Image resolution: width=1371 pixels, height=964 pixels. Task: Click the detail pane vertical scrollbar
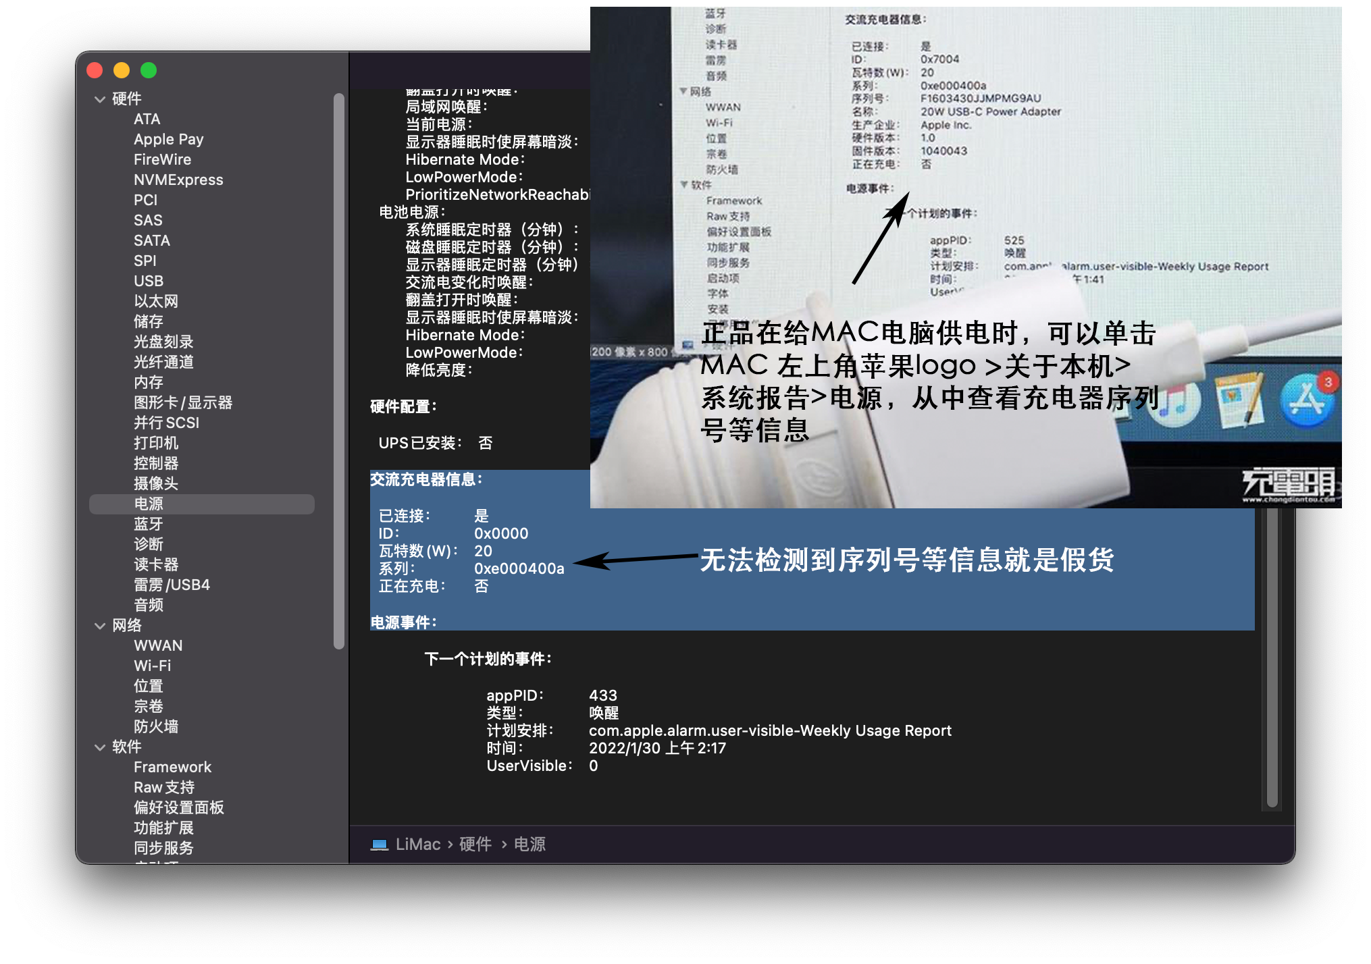(1272, 658)
